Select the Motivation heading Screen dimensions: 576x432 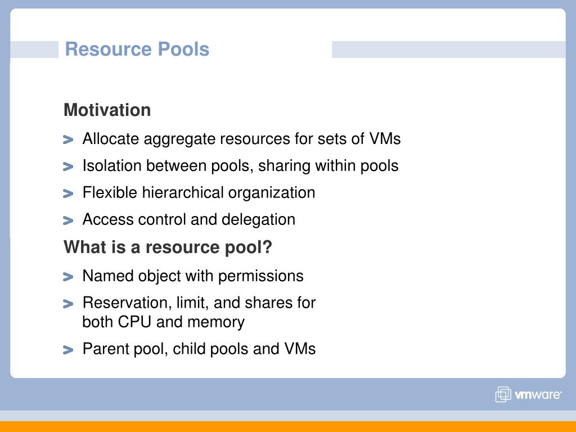pyautogui.click(x=107, y=110)
